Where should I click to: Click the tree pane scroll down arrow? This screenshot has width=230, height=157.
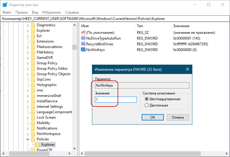click(74, 149)
